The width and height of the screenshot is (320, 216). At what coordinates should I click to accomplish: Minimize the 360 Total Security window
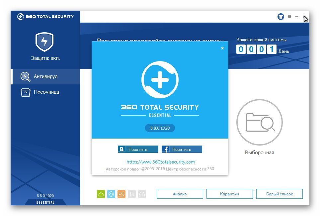(297, 17)
